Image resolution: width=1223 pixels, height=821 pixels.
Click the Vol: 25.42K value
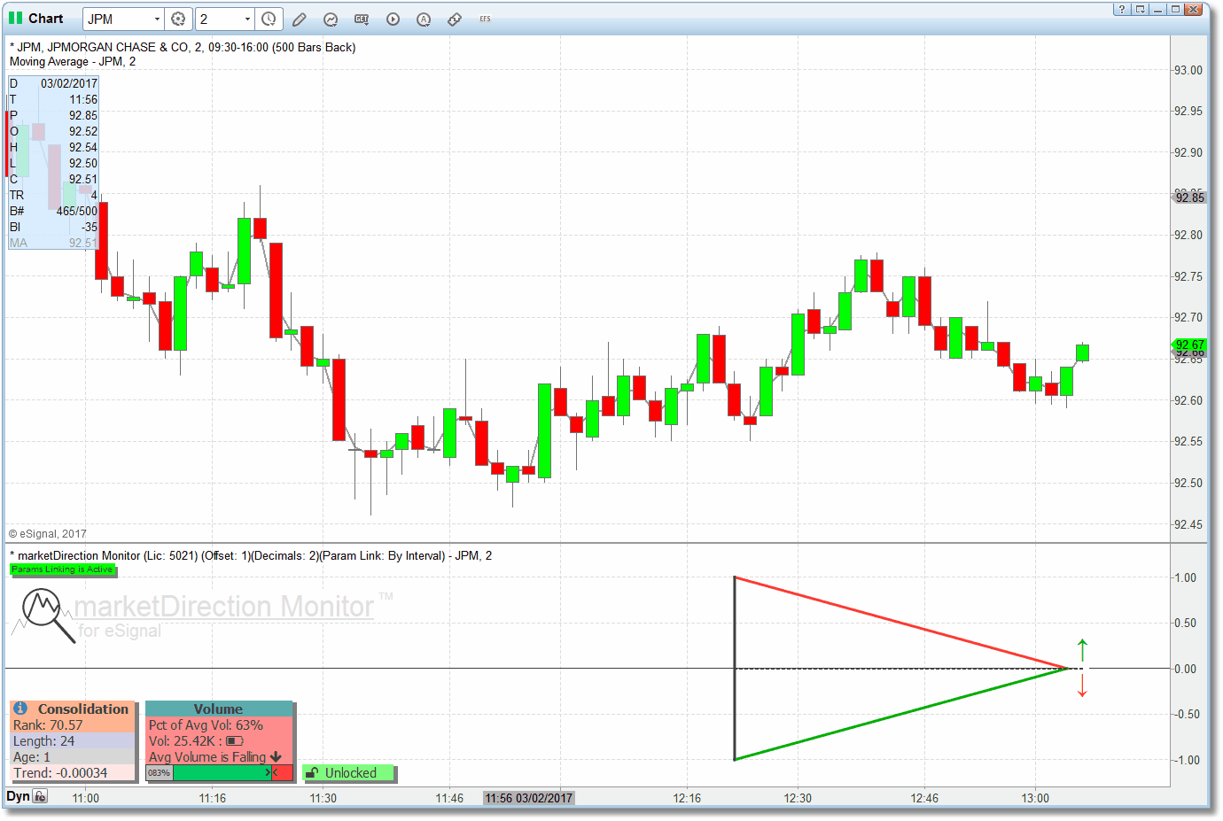[x=182, y=741]
